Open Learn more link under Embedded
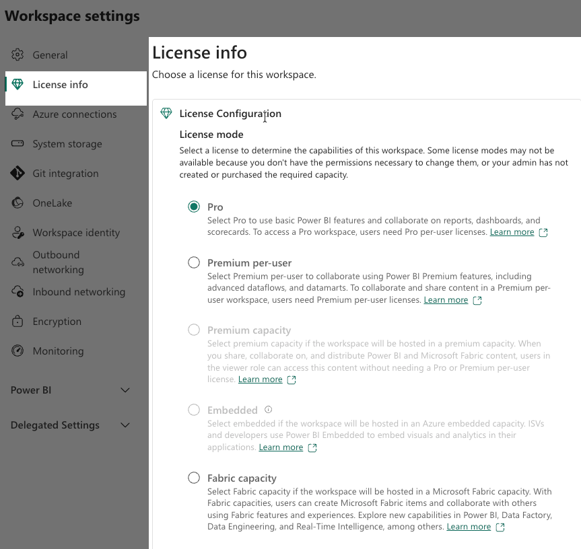The height and width of the screenshot is (549, 581). [281, 447]
